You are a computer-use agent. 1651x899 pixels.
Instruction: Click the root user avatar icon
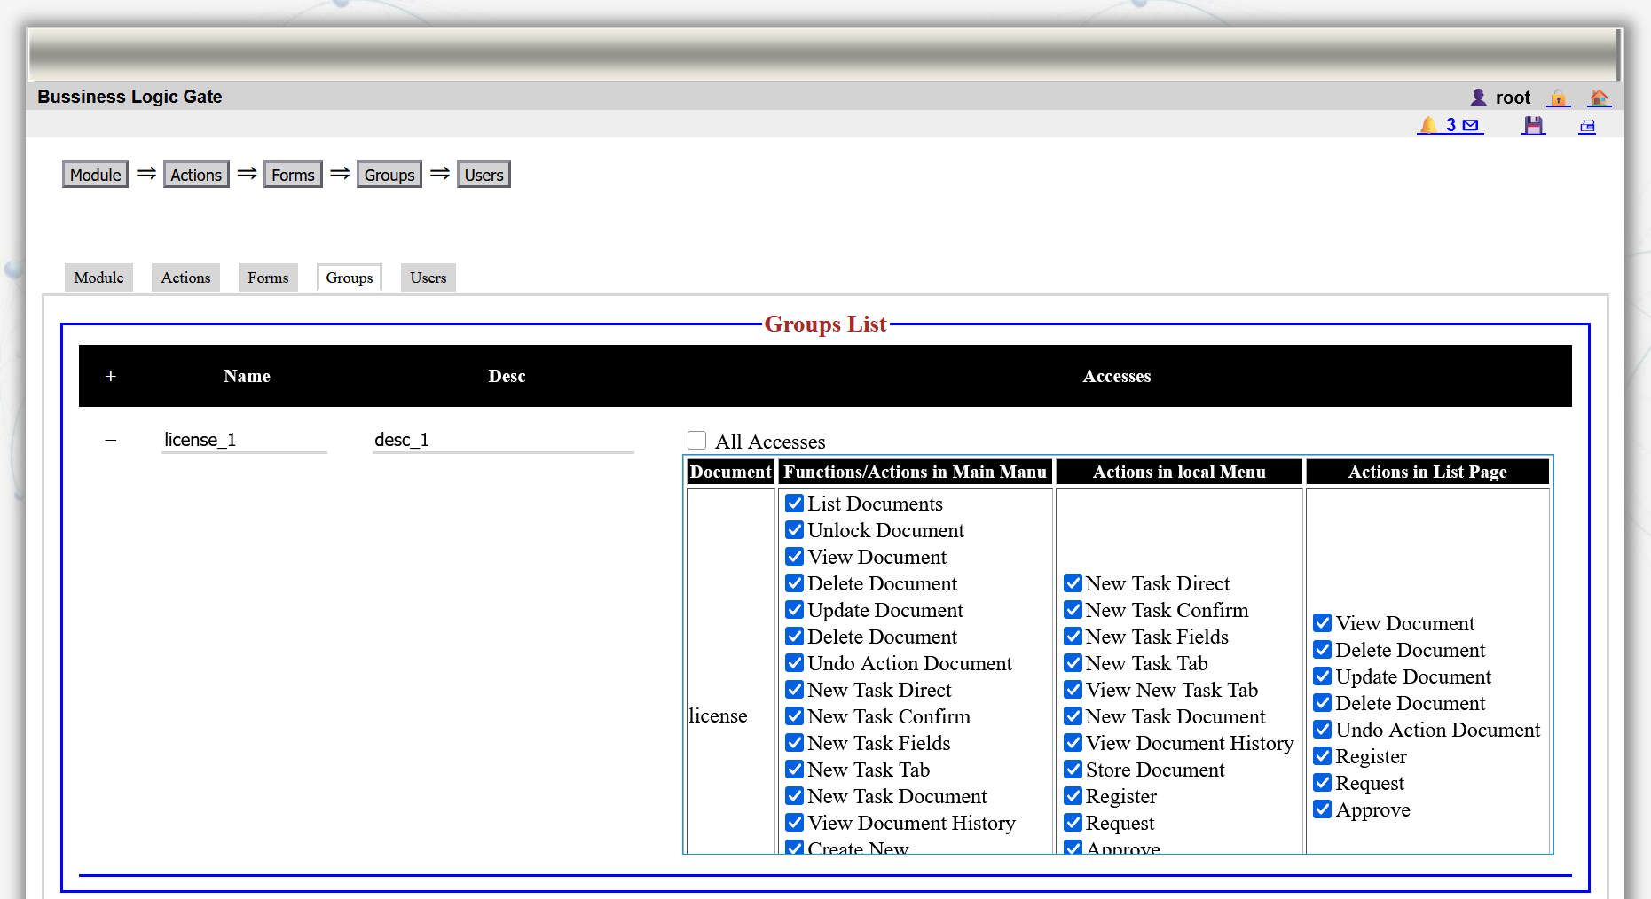(1478, 98)
